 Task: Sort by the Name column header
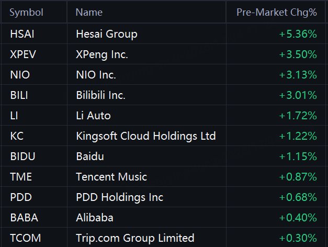pos(89,13)
